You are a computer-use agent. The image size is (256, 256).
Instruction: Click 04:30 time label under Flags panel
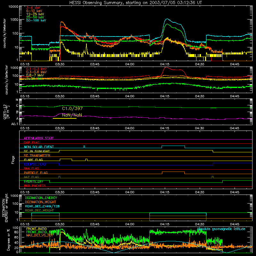200,192
